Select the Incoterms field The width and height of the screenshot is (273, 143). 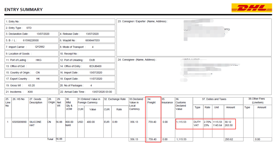coord(31,92)
